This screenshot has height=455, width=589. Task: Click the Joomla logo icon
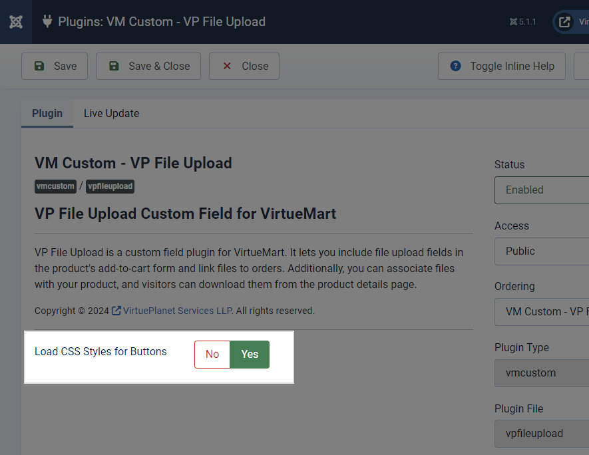16,22
